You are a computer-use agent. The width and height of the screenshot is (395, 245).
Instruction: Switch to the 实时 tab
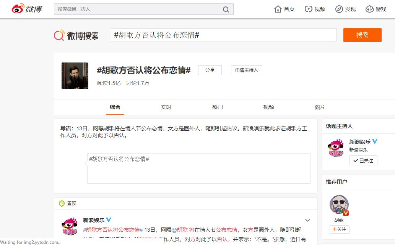point(166,107)
